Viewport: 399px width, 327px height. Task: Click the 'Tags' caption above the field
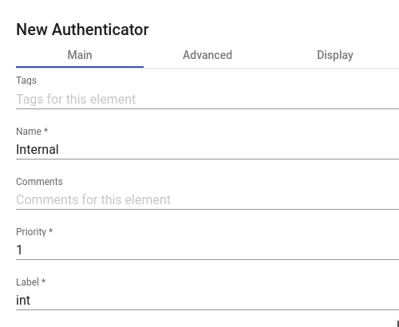tap(26, 81)
